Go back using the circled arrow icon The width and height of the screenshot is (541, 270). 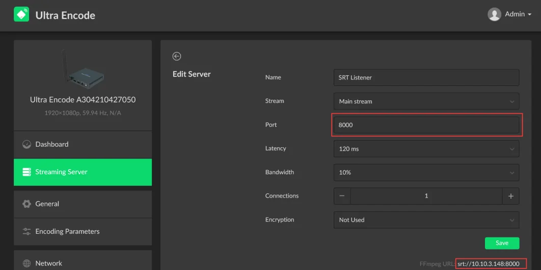177,56
